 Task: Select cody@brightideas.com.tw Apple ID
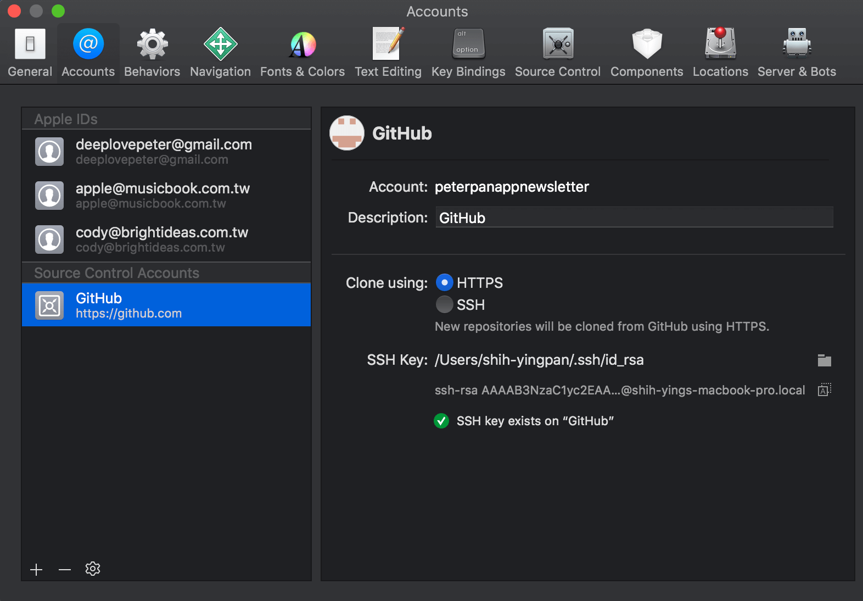pyautogui.click(x=166, y=240)
